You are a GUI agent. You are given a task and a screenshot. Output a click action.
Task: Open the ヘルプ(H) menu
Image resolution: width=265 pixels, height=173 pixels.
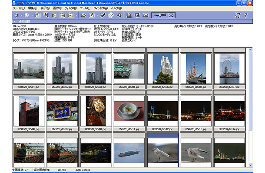click(116, 8)
